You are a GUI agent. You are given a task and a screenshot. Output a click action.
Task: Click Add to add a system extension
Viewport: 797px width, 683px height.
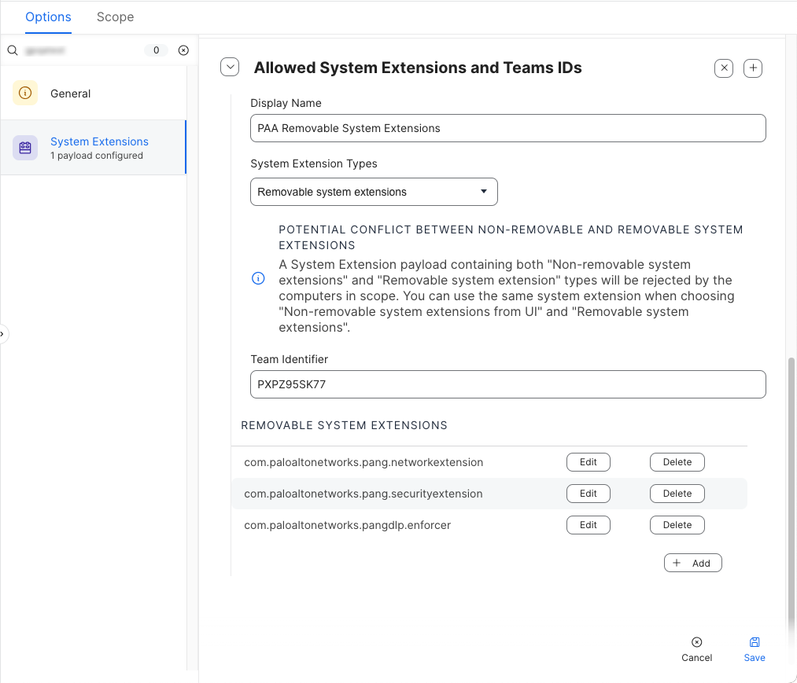tap(692, 563)
